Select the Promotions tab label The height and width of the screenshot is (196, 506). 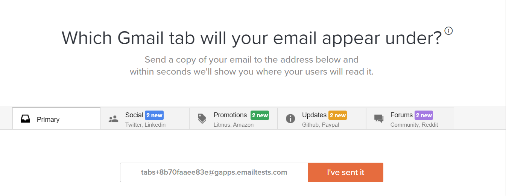click(230, 115)
